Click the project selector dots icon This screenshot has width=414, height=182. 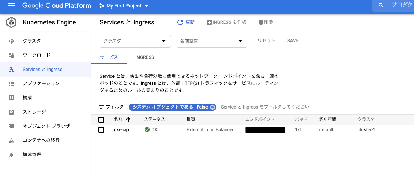point(101,6)
